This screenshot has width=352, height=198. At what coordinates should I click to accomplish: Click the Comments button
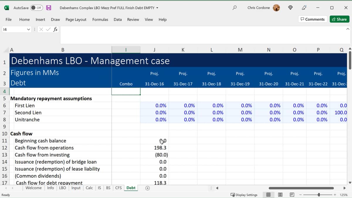[x=312, y=19]
